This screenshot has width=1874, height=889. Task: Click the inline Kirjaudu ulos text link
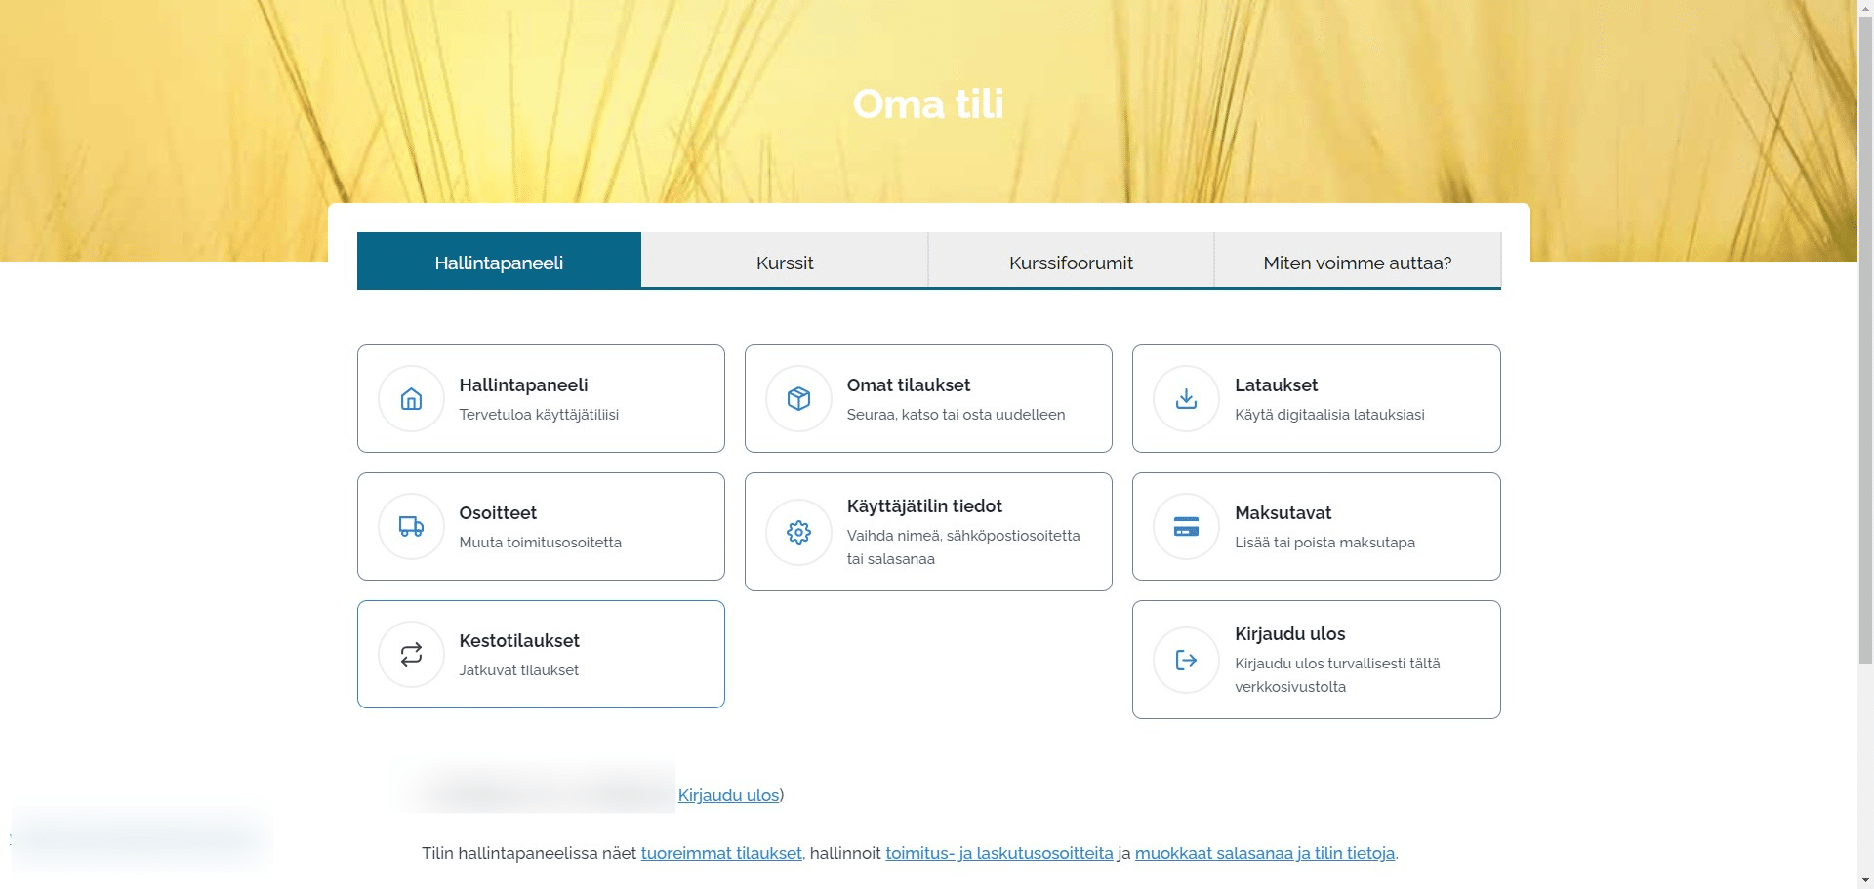pos(728,795)
